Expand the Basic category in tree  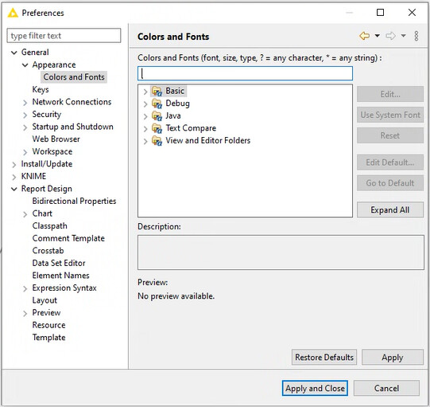[x=145, y=92]
